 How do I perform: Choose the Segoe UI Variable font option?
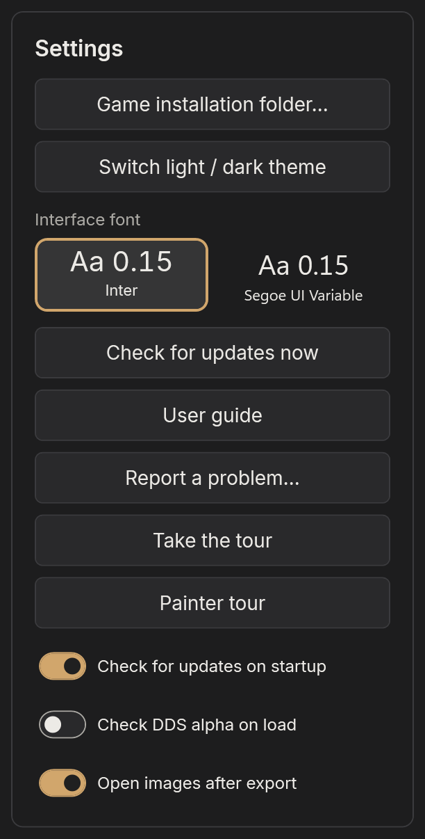pyautogui.click(x=303, y=275)
